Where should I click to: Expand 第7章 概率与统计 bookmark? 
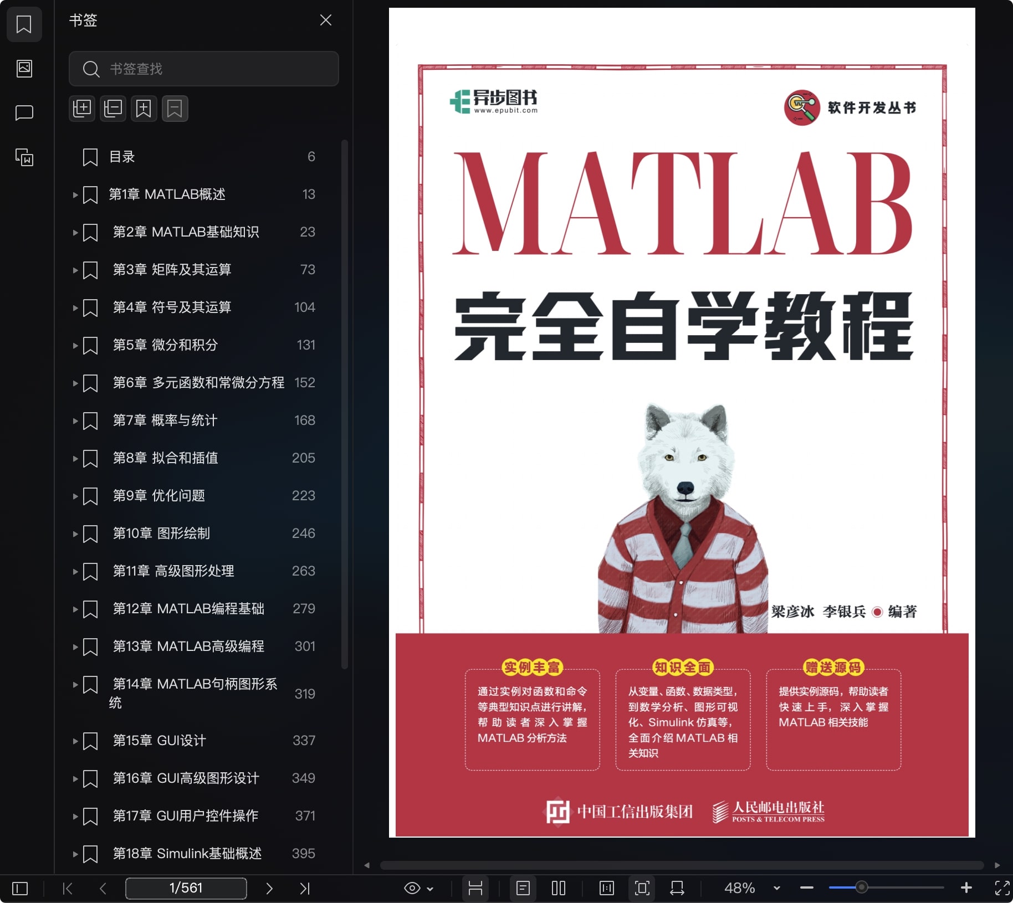click(75, 421)
